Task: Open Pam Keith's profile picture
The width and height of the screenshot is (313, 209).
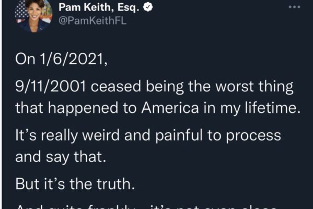Action: point(33,15)
